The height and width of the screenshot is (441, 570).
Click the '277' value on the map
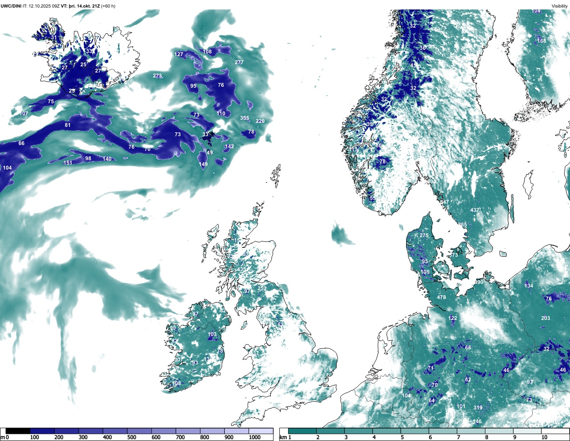coord(239,62)
